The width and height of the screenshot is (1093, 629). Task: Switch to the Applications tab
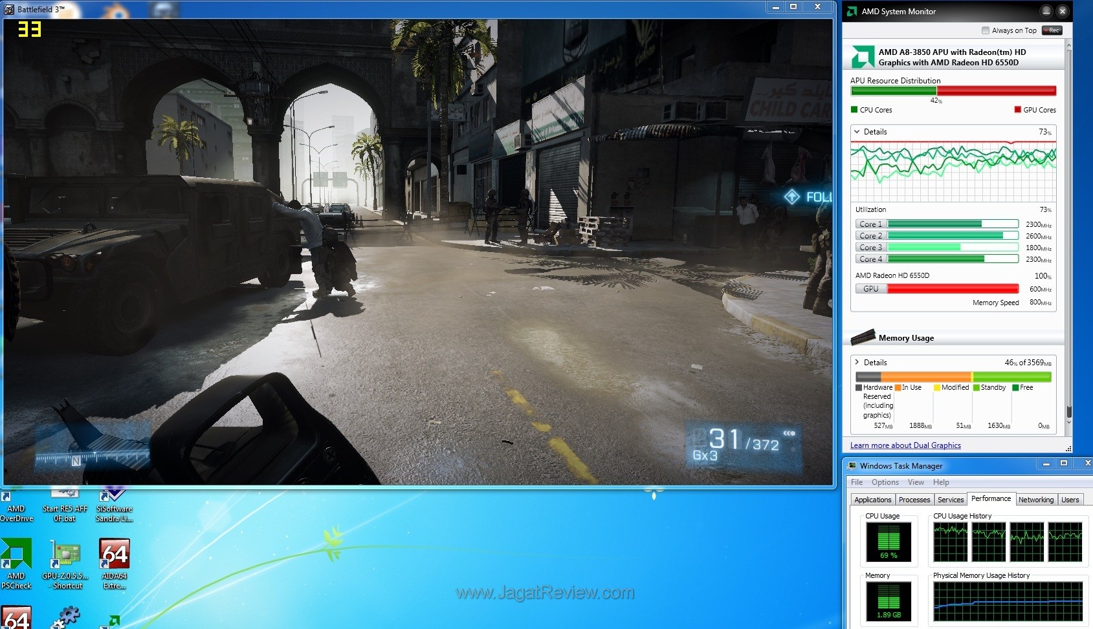[872, 500]
